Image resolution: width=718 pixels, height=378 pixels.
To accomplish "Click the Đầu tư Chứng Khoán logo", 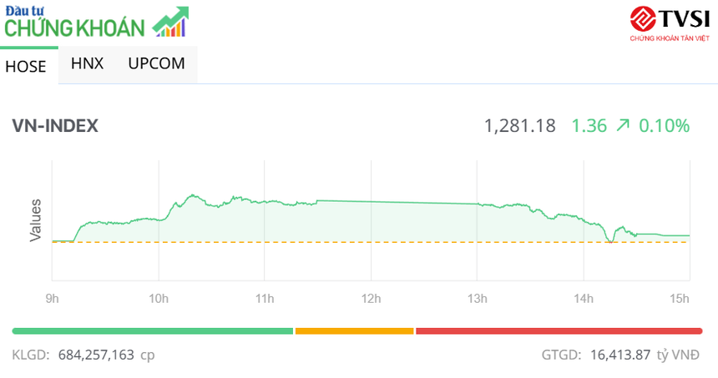I will (x=75, y=23).
